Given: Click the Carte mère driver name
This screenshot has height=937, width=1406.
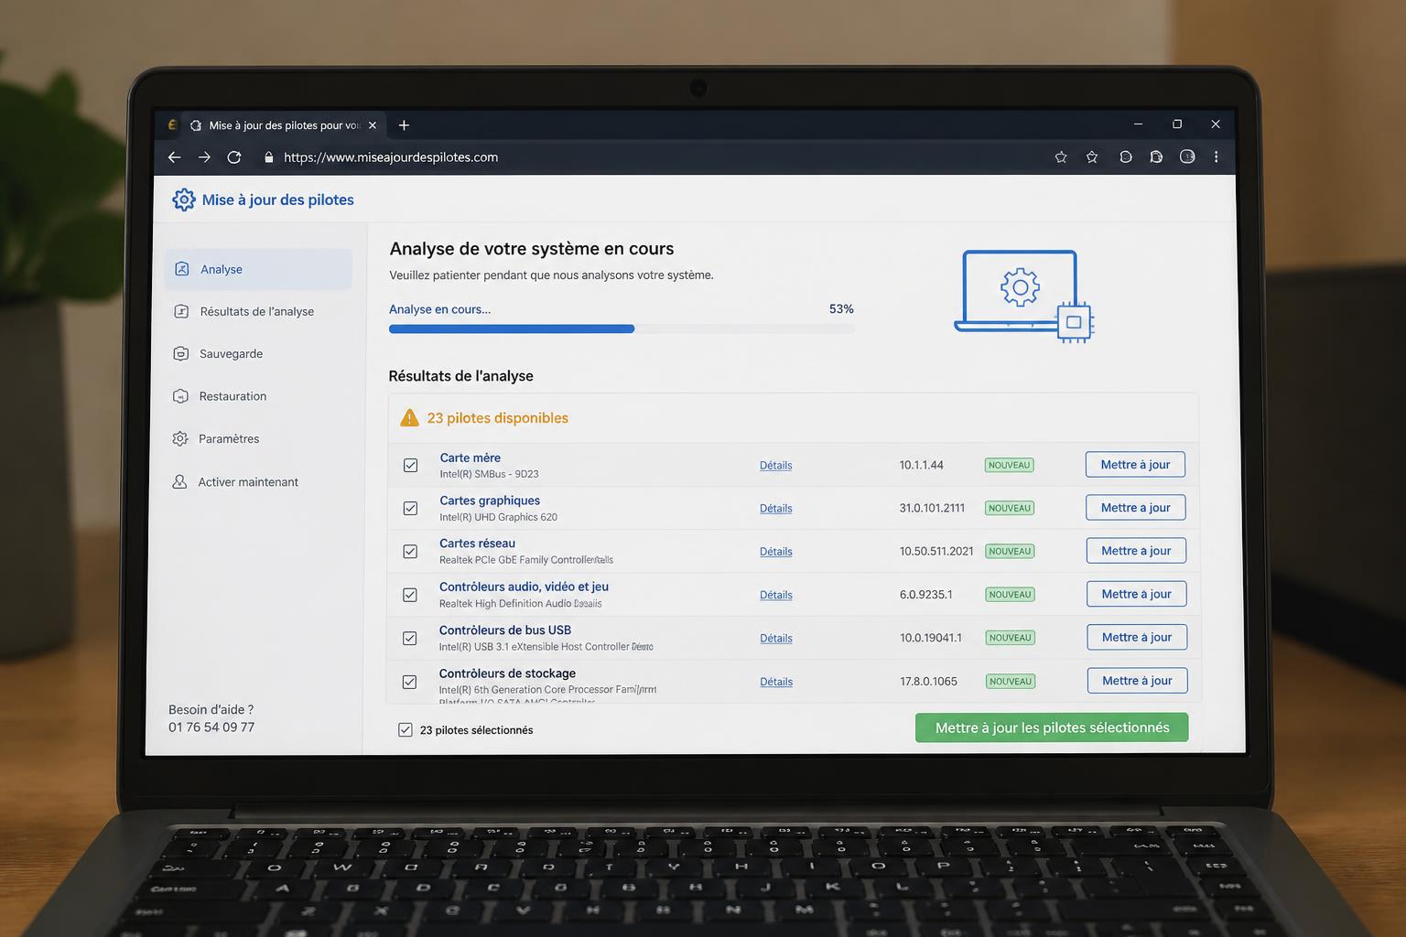Looking at the screenshot, I should click(470, 458).
